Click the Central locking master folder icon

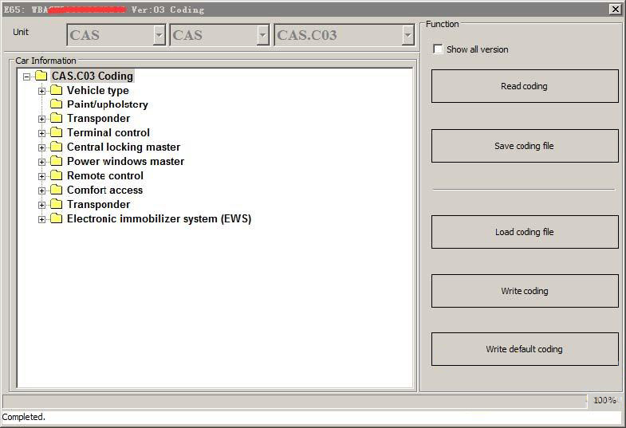(x=56, y=147)
